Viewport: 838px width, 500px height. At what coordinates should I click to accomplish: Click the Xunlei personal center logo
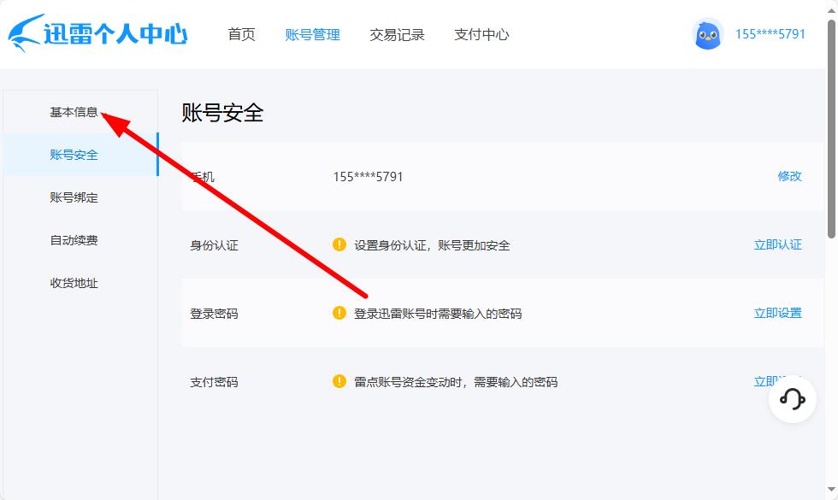[x=97, y=34]
